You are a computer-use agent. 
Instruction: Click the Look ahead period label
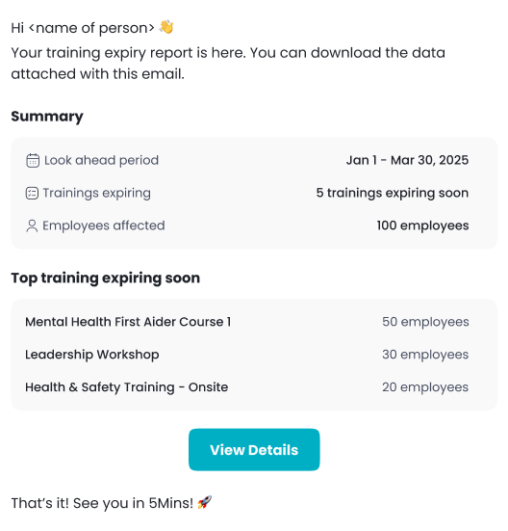[x=101, y=161]
